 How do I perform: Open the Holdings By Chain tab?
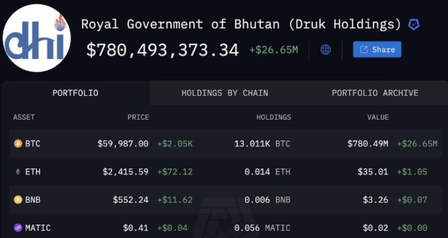225,93
